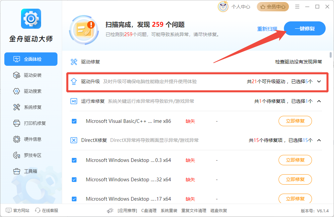Click the 一键修复 button
334x217 pixels.
coord(304,28)
